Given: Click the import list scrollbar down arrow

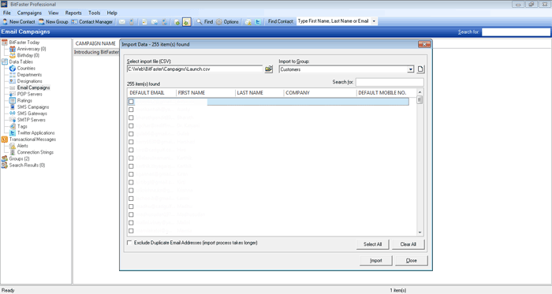Looking at the screenshot, I should pyautogui.click(x=420, y=232).
